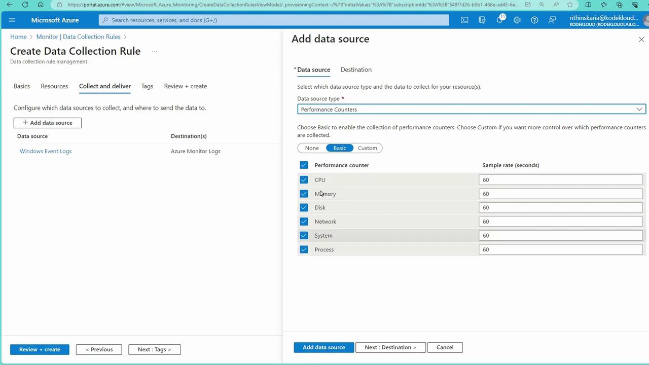Select the Custom counters option
The width and height of the screenshot is (649, 365).
pos(367,148)
